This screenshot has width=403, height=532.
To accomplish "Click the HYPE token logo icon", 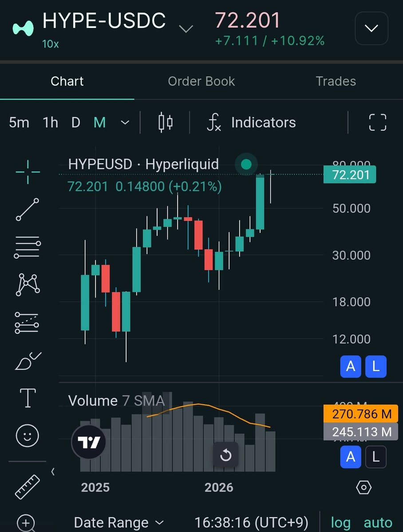I will click(x=23, y=27).
